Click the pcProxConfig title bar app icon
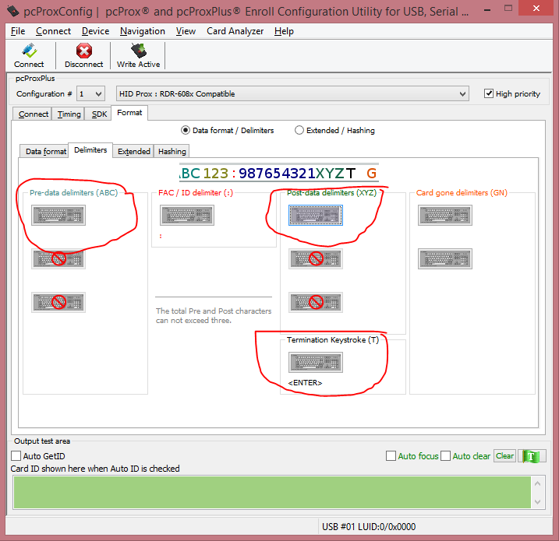Viewport: 559px width, 541px height. pos(13,11)
